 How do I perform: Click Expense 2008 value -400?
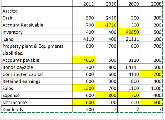pos(151,95)
